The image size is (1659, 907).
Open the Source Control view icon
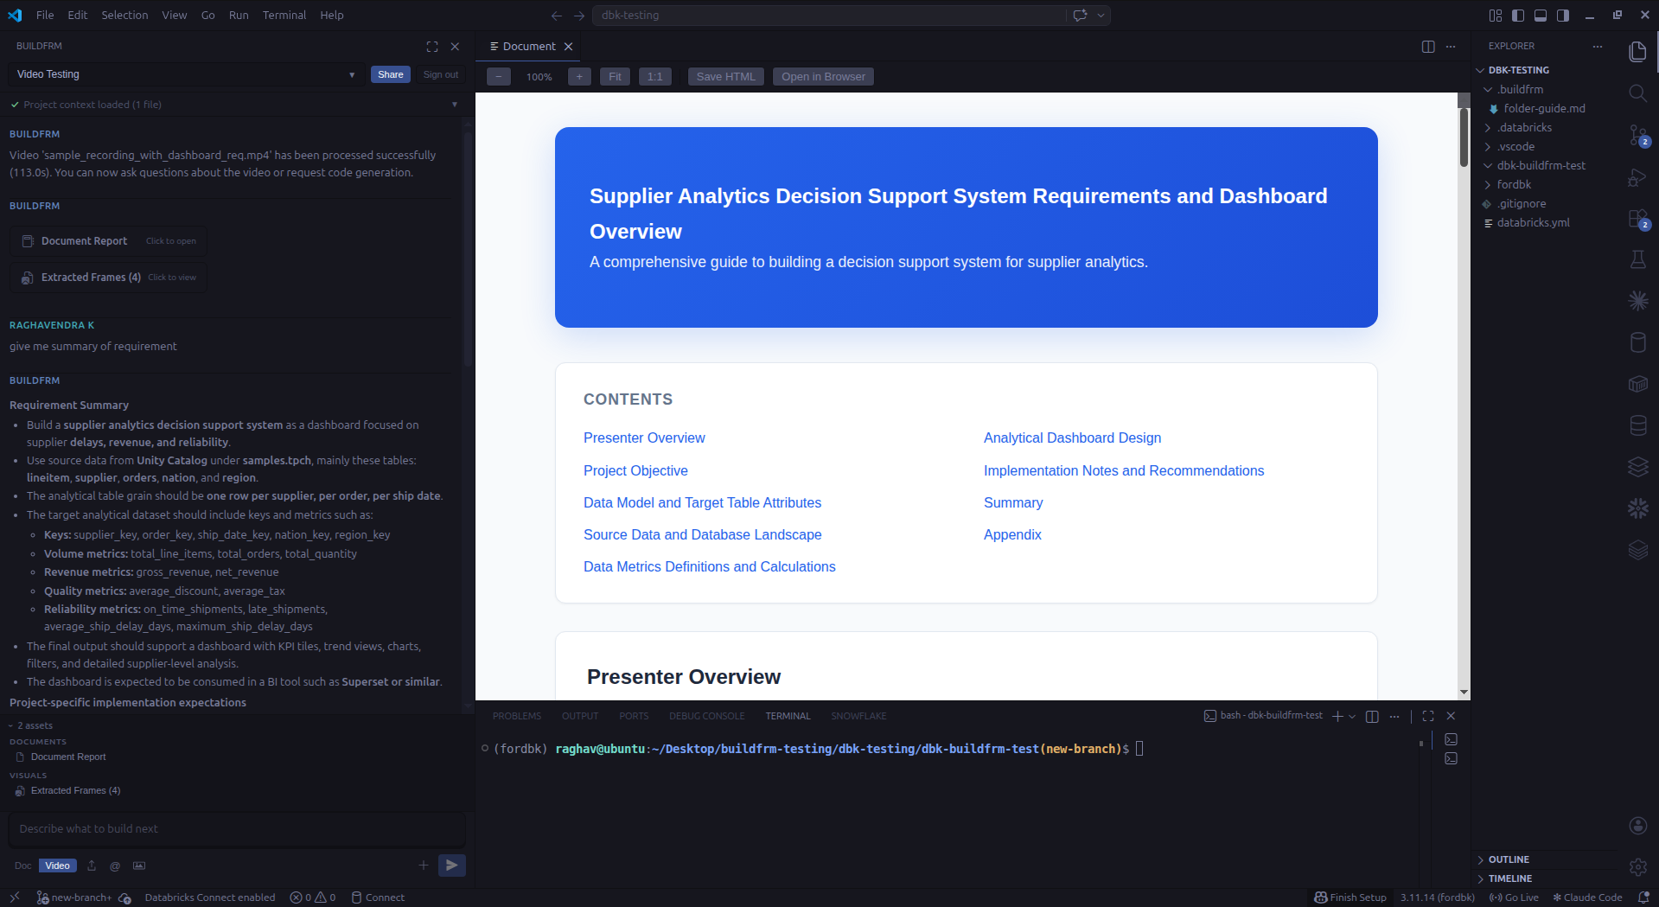coord(1637,136)
